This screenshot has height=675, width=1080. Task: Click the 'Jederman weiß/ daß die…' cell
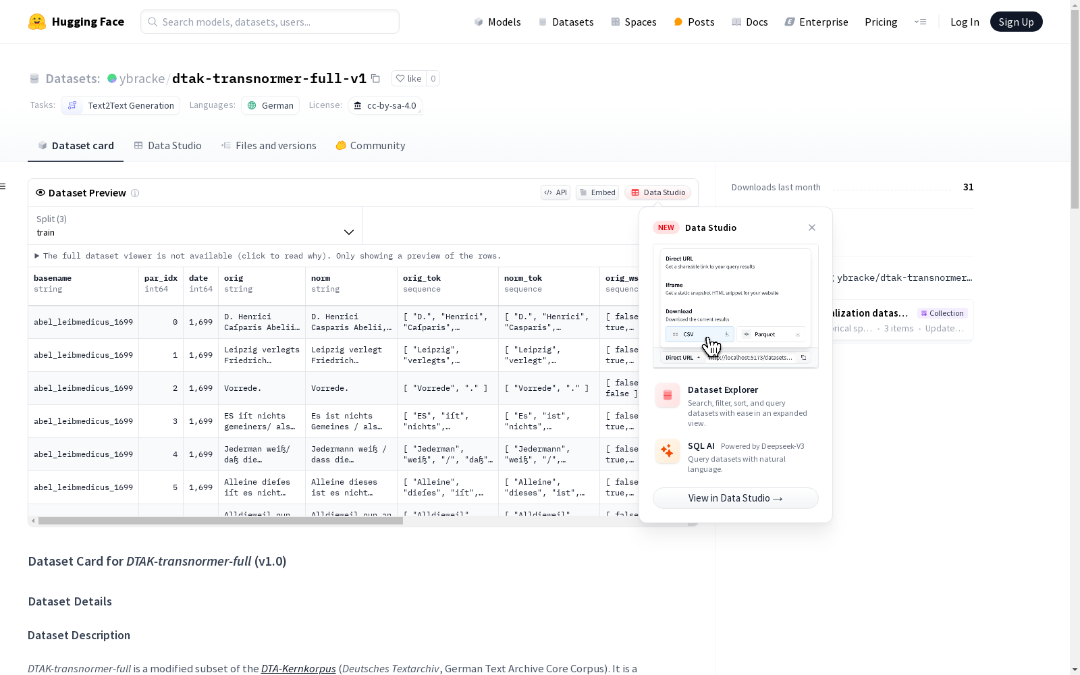pyautogui.click(x=262, y=454)
